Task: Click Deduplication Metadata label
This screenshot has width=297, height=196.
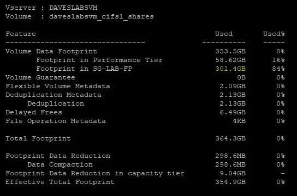Action: click(x=54, y=95)
